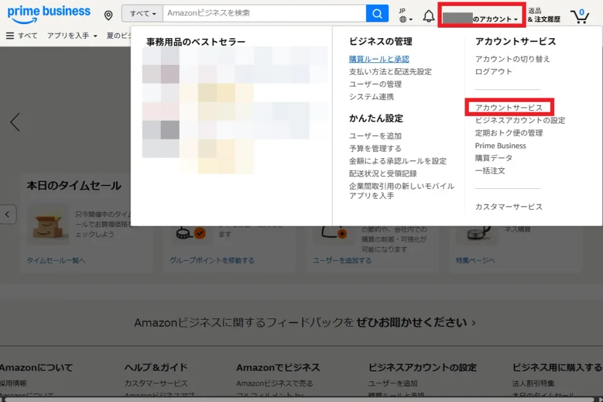Focus the Amazonビジネスを検索 search field
The height and width of the screenshot is (402, 603).
pyautogui.click(x=264, y=14)
